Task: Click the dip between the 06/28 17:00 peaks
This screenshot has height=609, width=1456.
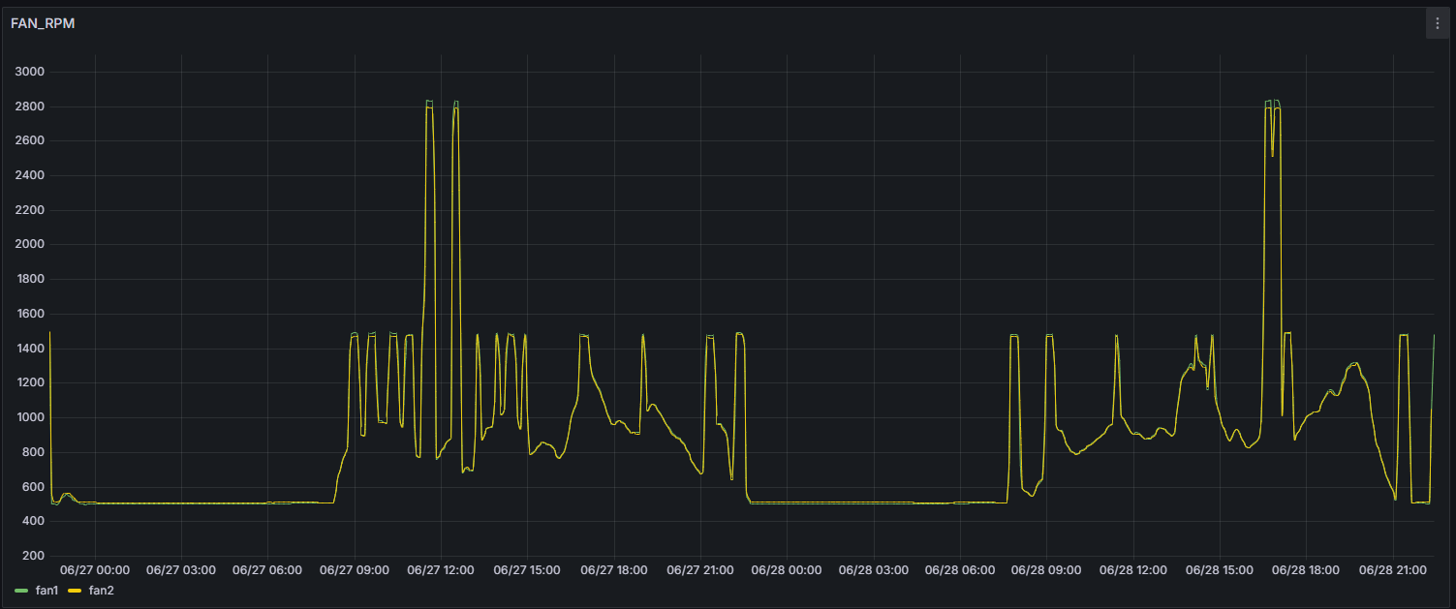Action: (1272, 153)
